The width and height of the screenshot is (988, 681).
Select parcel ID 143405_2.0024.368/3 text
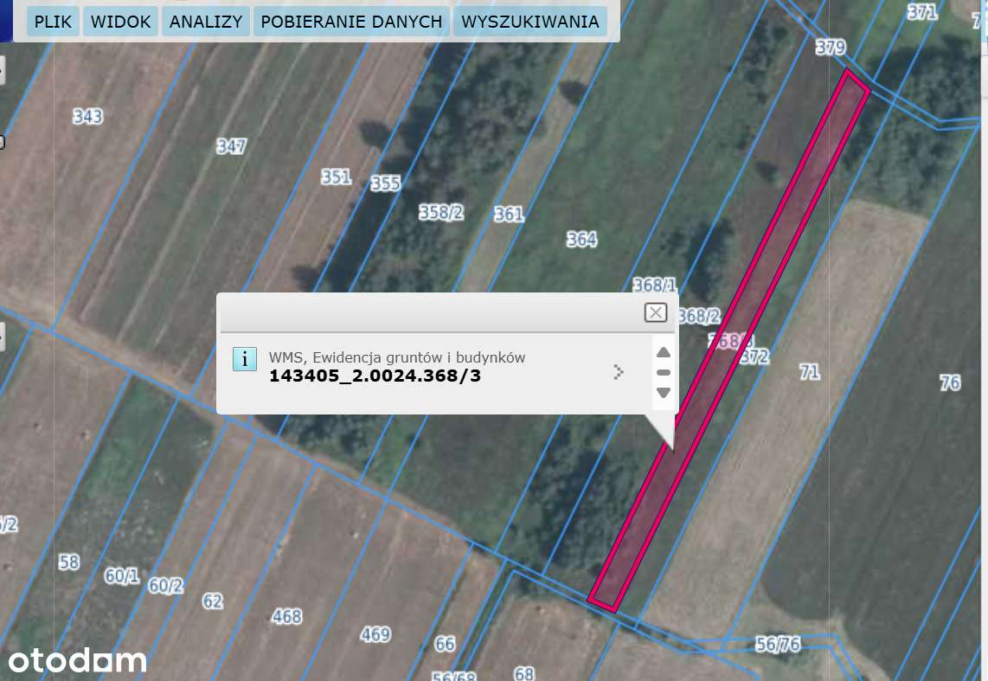(375, 376)
